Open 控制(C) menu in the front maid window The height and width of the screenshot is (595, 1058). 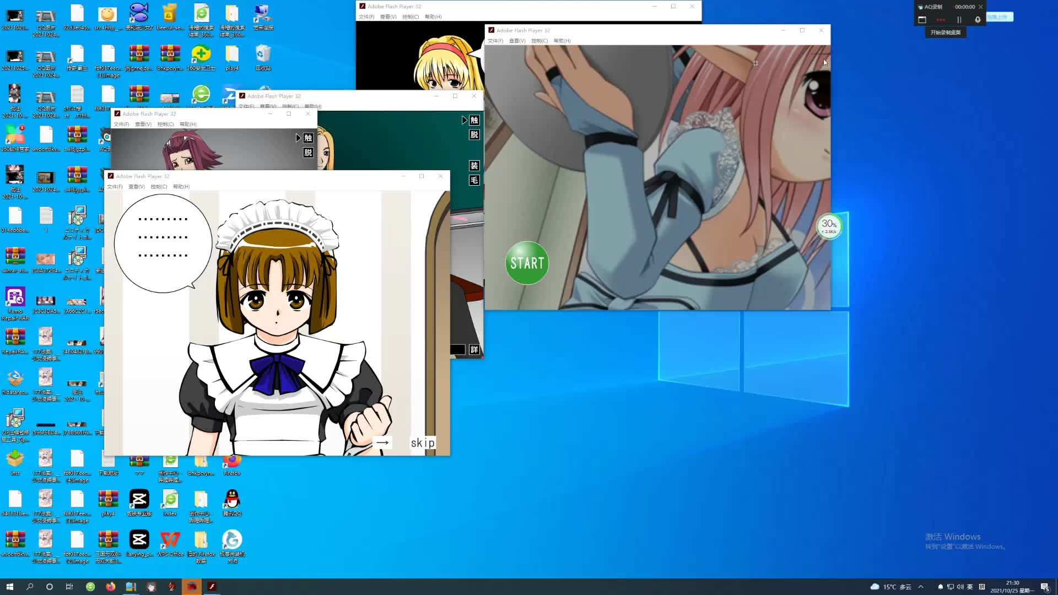click(x=159, y=187)
